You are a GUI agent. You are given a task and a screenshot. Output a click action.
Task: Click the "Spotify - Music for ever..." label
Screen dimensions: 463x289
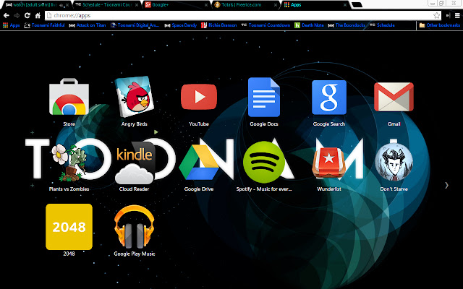click(264, 189)
